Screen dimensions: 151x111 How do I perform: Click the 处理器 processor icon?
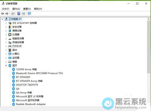[10, 34]
